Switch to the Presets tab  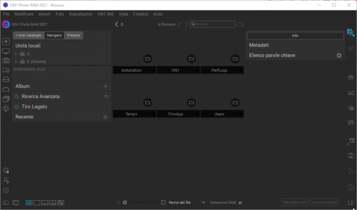[x=73, y=36]
